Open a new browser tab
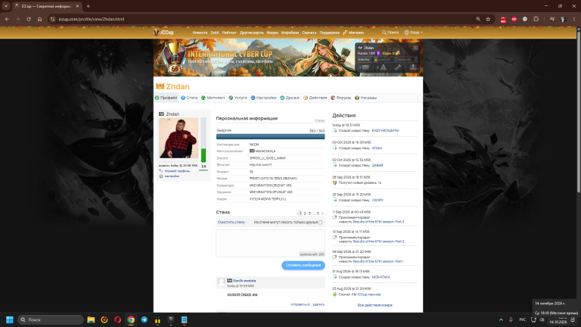 coord(89,6)
